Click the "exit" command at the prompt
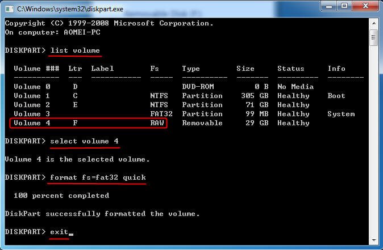 coord(59,232)
